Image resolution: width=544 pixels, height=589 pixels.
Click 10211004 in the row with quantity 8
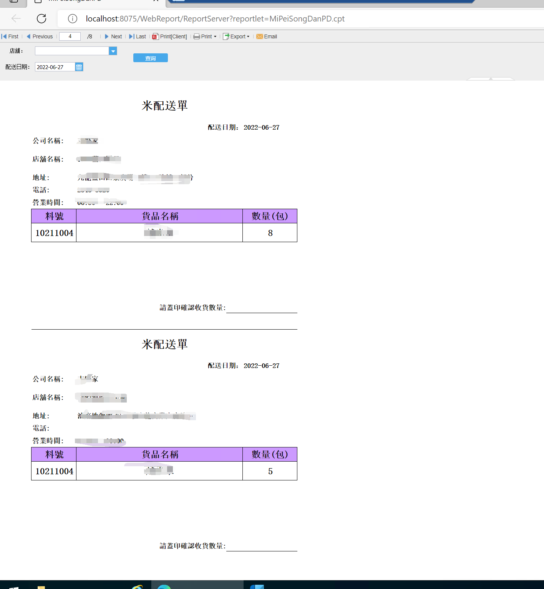pyautogui.click(x=54, y=233)
